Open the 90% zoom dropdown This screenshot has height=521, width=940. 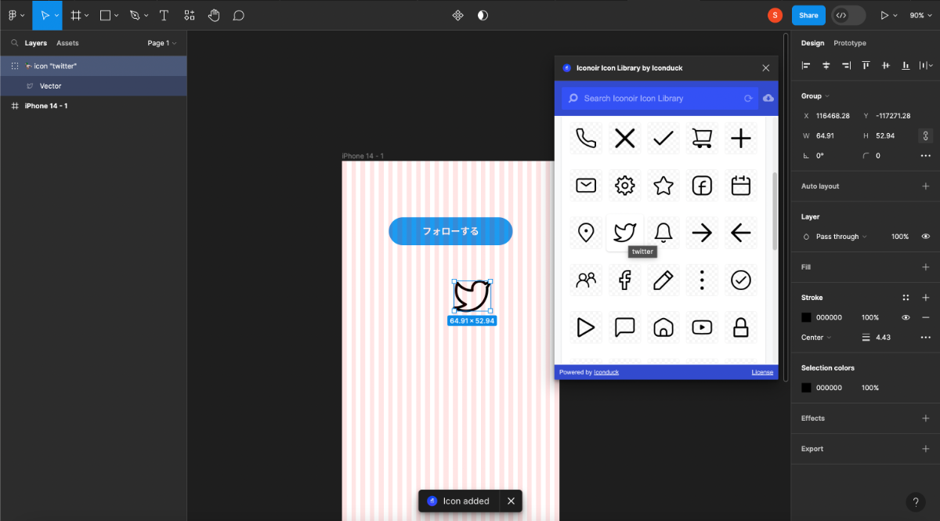(x=920, y=15)
